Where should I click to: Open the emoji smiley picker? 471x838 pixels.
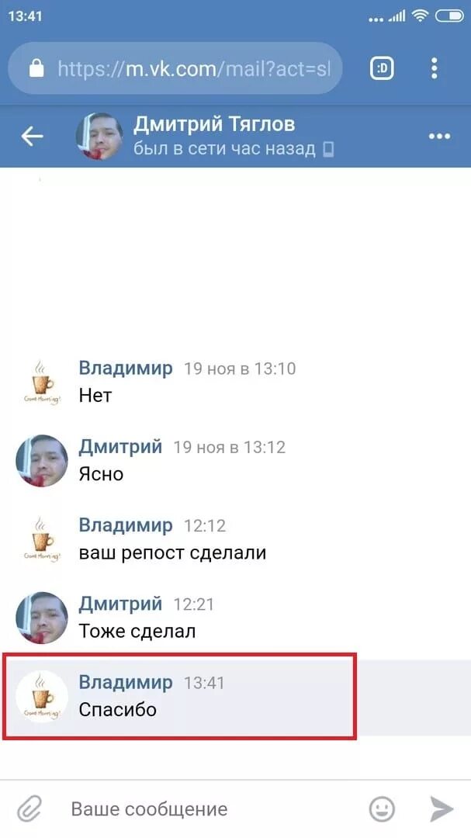[x=382, y=809]
